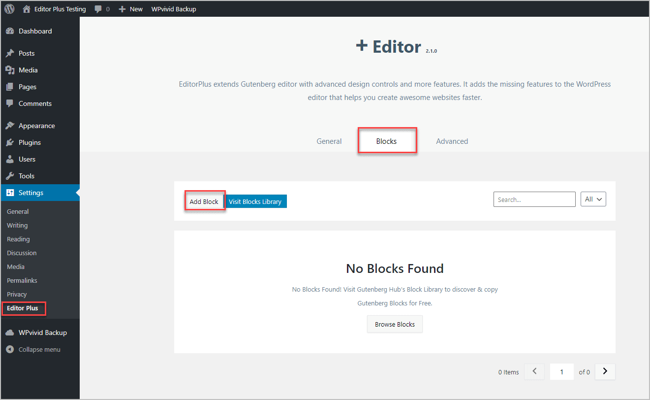Open the WordPress logo menu
Image resolution: width=650 pixels, height=400 pixels.
pyautogui.click(x=9, y=8)
